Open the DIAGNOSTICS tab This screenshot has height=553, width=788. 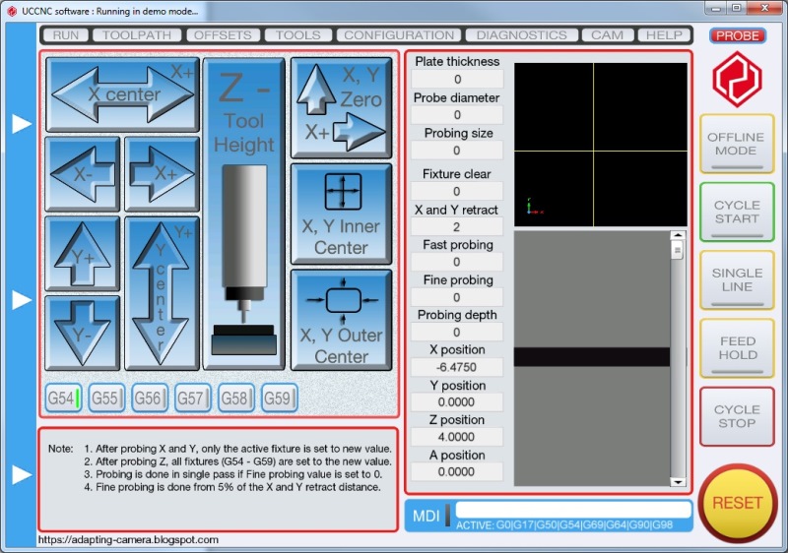click(522, 35)
